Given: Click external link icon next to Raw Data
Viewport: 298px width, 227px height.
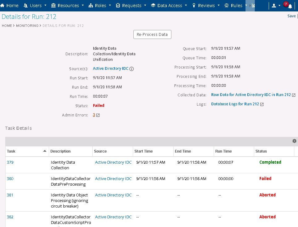Looking at the screenshot, I should pyautogui.click(x=294, y=95).
